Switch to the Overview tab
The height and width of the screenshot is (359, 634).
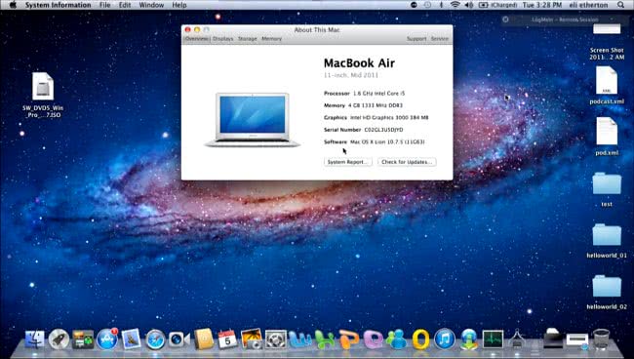pyautogui.click(x=196, y=39)
